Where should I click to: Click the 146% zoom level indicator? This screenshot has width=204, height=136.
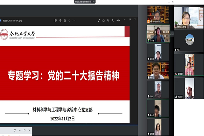tap(118, 20)
